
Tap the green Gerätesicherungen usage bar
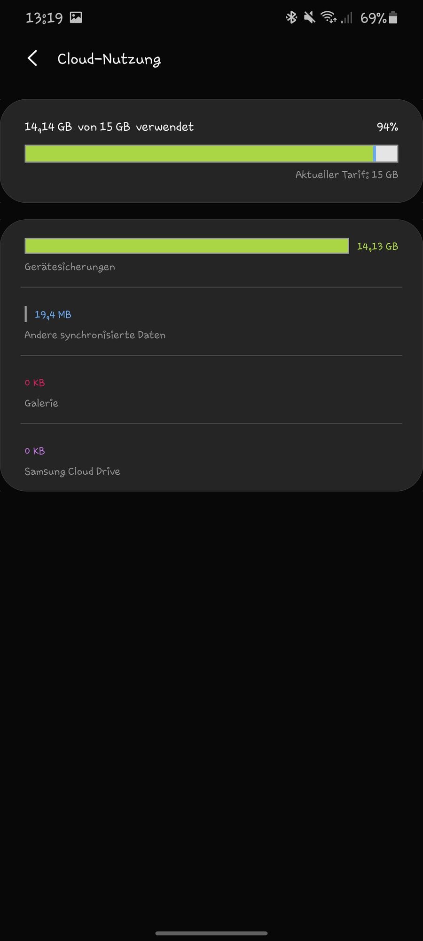click(x=187, y=246)
